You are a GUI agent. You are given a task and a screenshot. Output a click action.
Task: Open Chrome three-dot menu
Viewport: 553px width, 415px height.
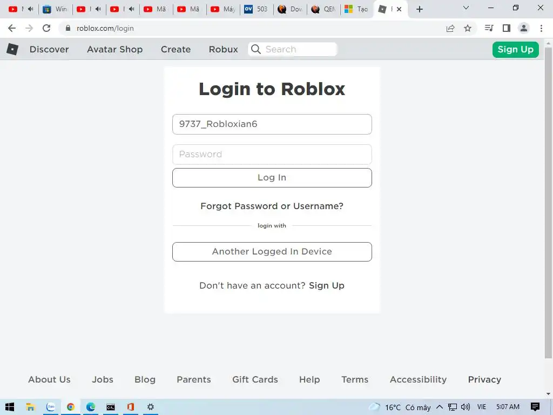point(541,28)
